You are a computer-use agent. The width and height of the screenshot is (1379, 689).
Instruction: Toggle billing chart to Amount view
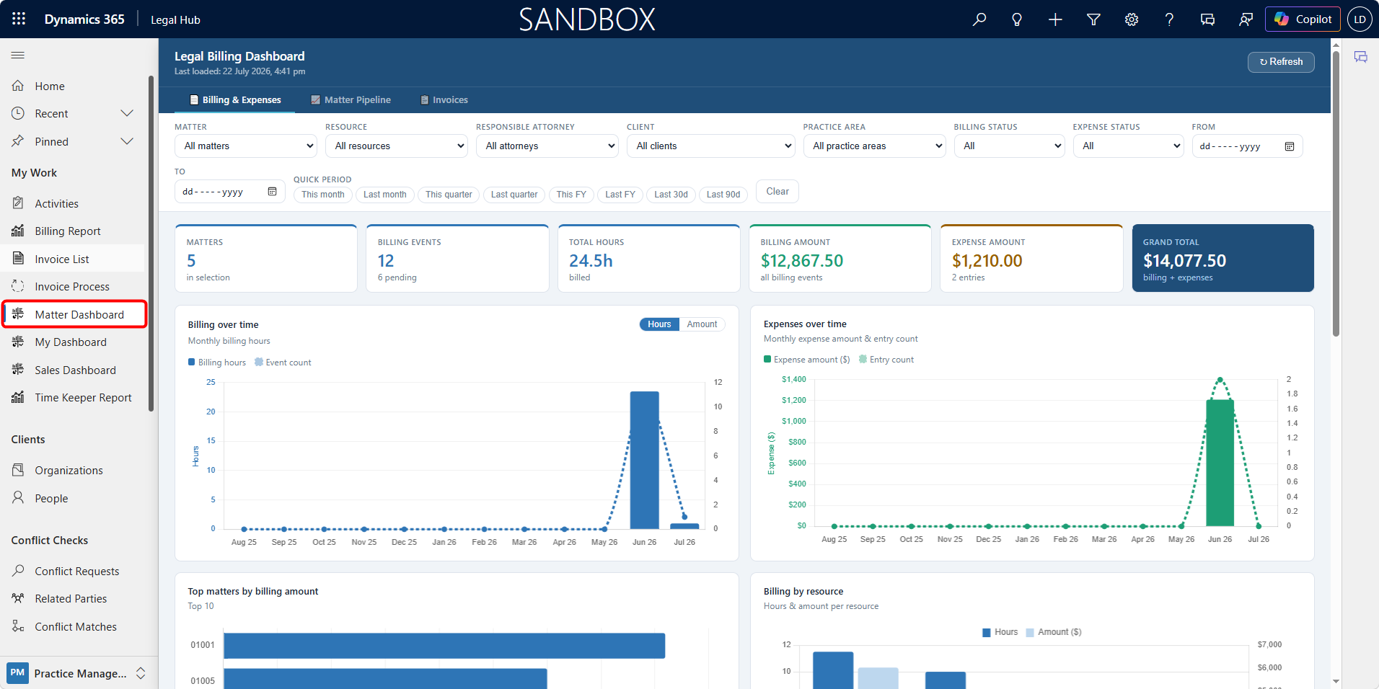[x=702, y=324]
